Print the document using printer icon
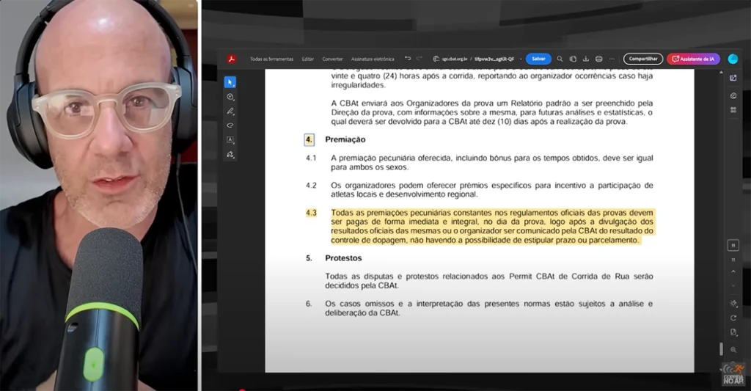Image resolution: width=751 pixels, height=391 pixels. click(599, 59)
